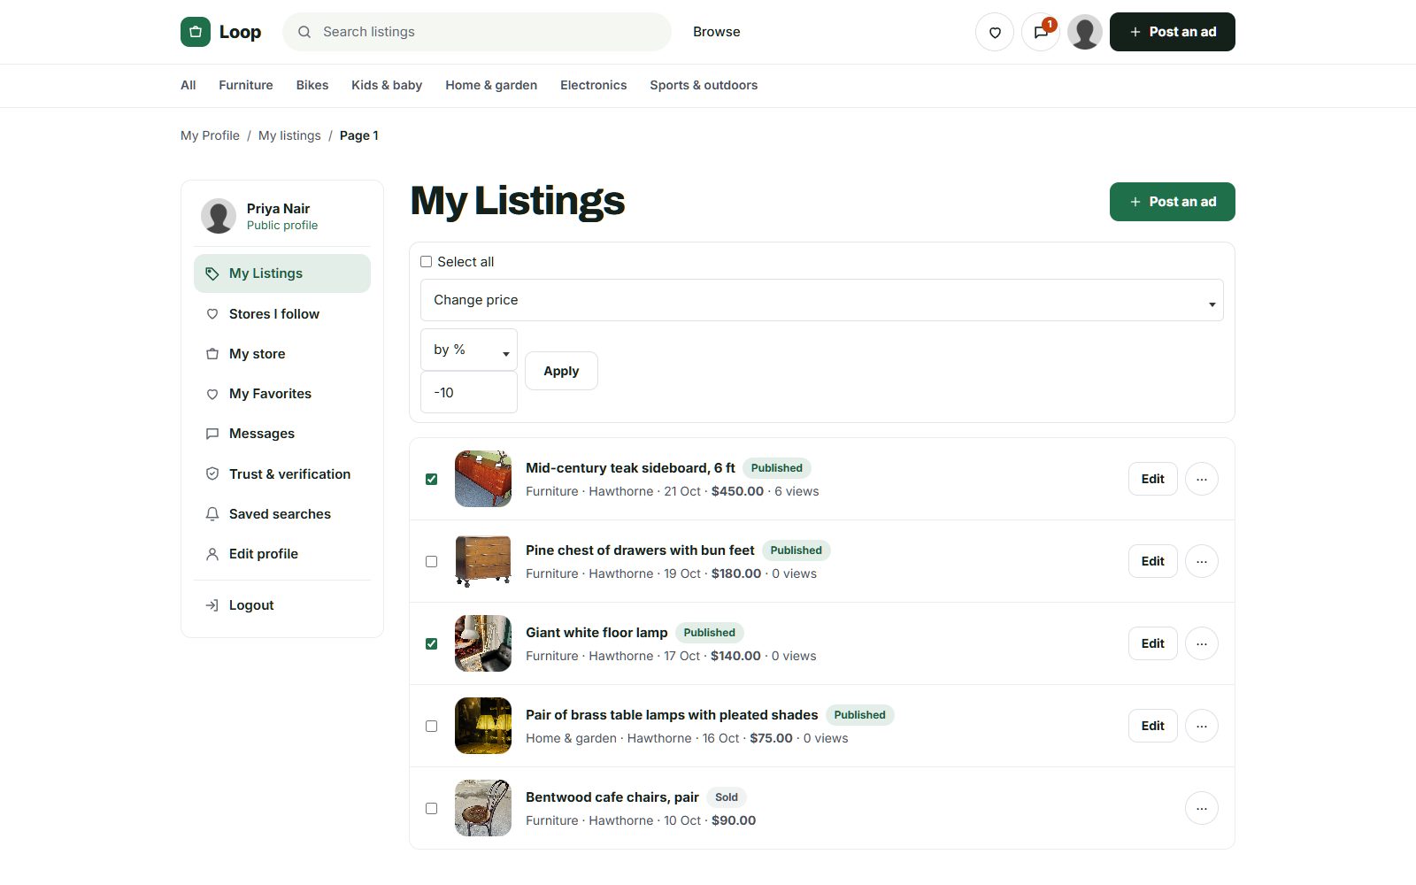Open the account avatar in the header
The height and width of the screenshot is (885, 1416).
pos(1085,32)
